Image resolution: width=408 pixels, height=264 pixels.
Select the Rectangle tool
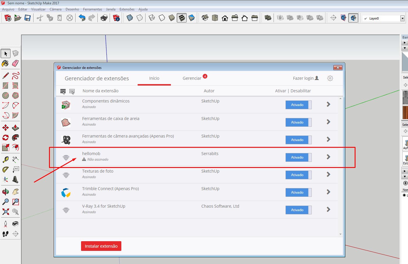[6, 86]
